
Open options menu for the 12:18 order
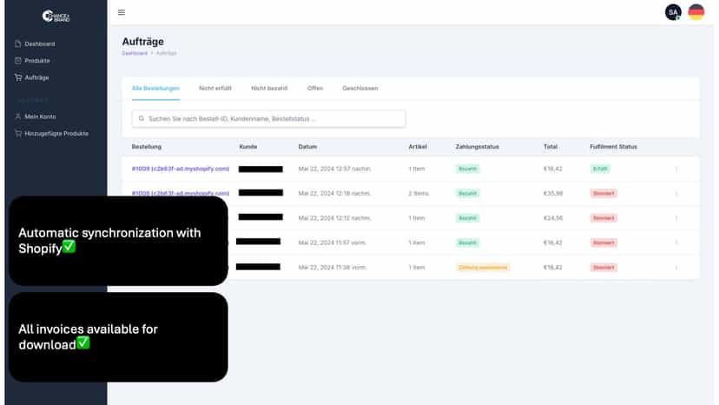[x=676, y=194]
